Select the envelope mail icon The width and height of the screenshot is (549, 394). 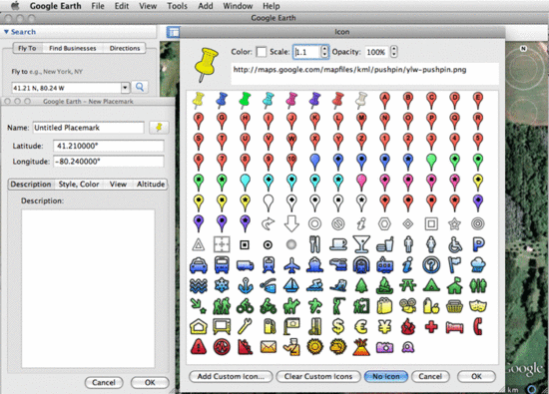tap(269, 347)
